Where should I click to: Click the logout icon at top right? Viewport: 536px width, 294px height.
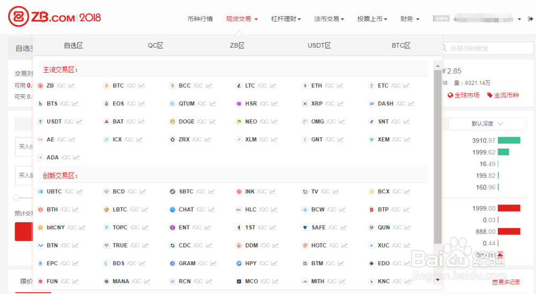(530, 19)
